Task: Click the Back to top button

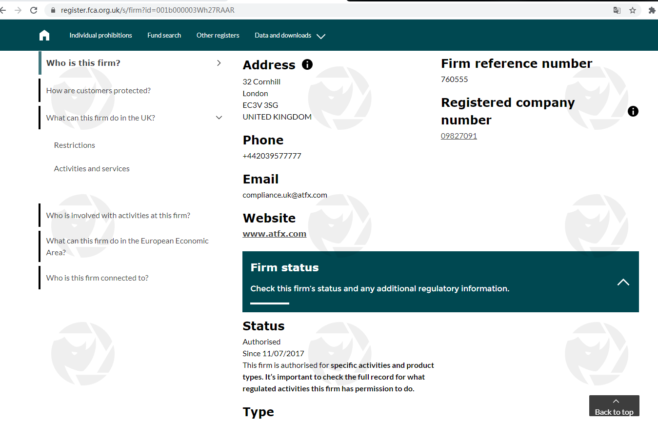Action: [x=614, y=406]
